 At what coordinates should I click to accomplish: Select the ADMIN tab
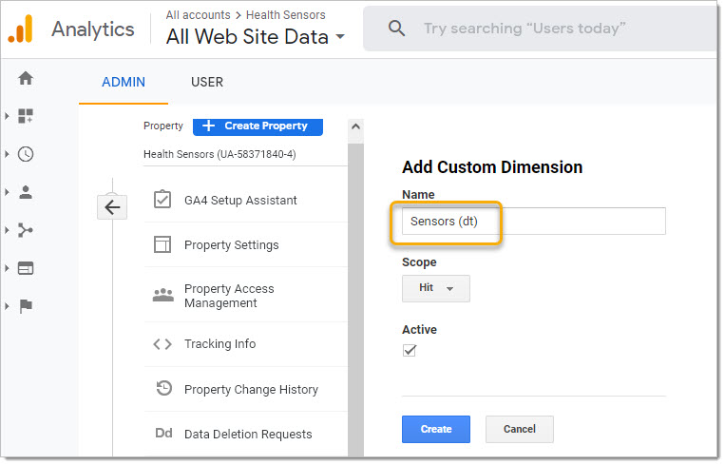[x=124, y=82]
